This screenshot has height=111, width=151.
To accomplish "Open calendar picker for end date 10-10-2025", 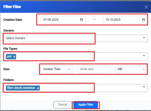I will point(143,20).
